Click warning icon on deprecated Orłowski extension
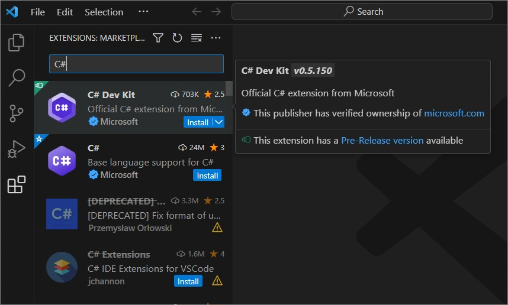The width and height of the screenshot is (508, 305). point(217,228)
